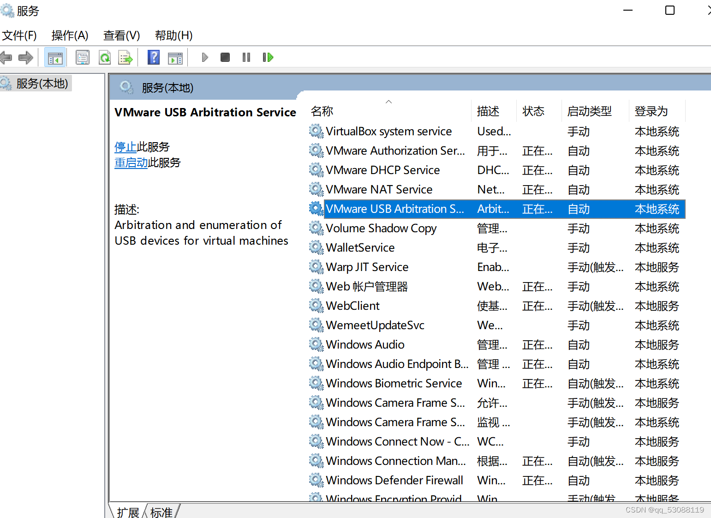Click the Pause service icon
The width and height of the screenshot is (711, 518).
click(246, 57)
